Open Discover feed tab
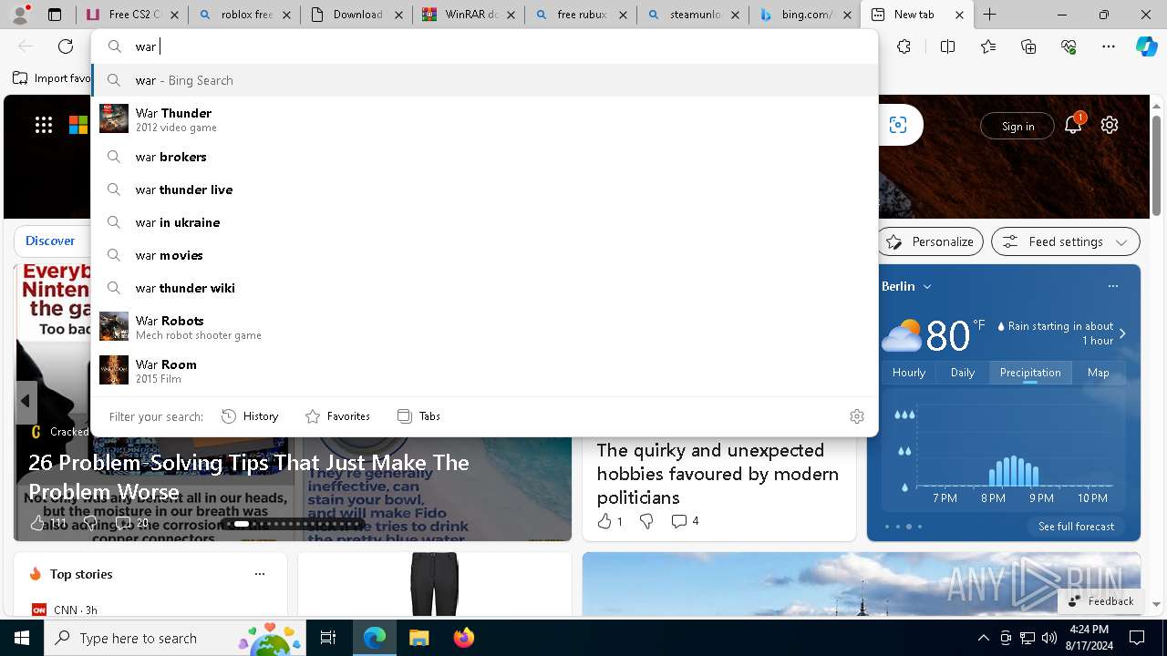 point(50,241)
